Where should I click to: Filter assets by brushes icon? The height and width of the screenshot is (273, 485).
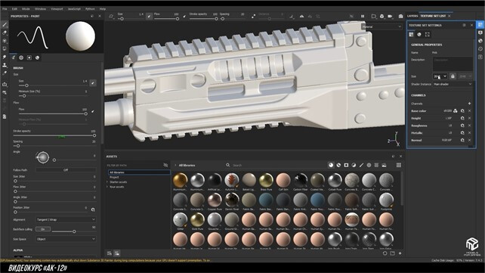click(361, 166)
